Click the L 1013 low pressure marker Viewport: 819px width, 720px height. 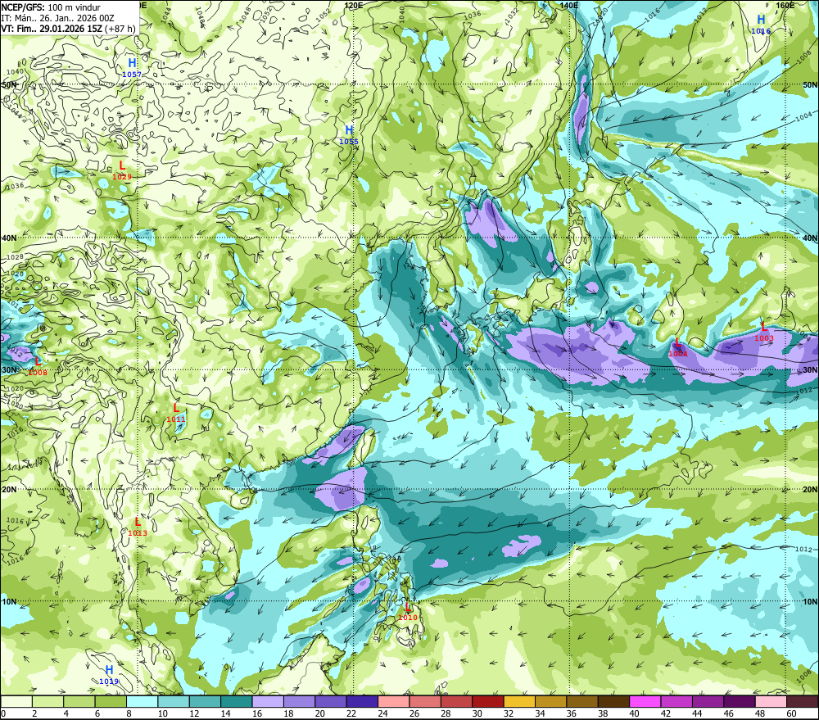(138, 527)
